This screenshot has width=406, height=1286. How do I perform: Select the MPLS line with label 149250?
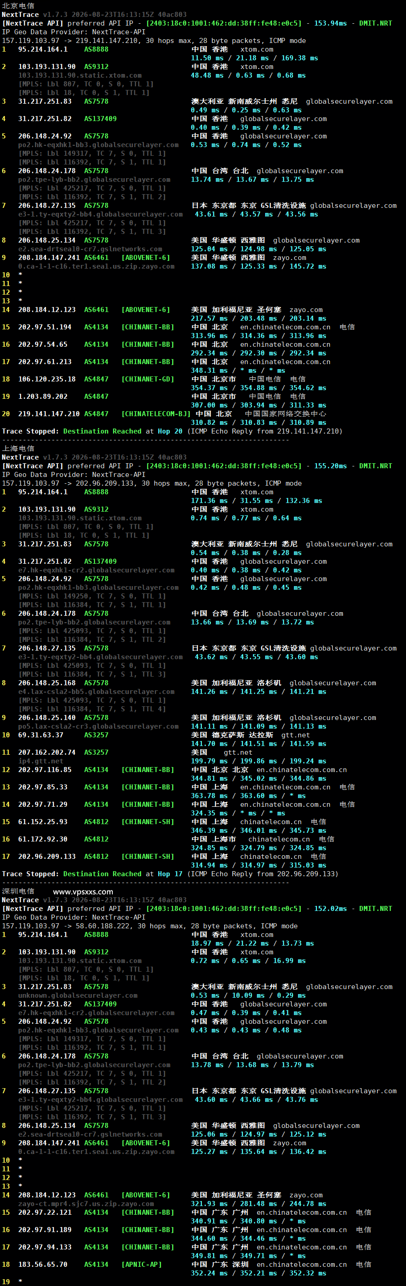coord(92,596)
